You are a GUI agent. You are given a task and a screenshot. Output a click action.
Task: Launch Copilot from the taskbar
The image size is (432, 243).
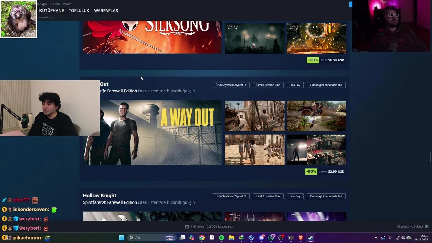click(x=192, y=238)
